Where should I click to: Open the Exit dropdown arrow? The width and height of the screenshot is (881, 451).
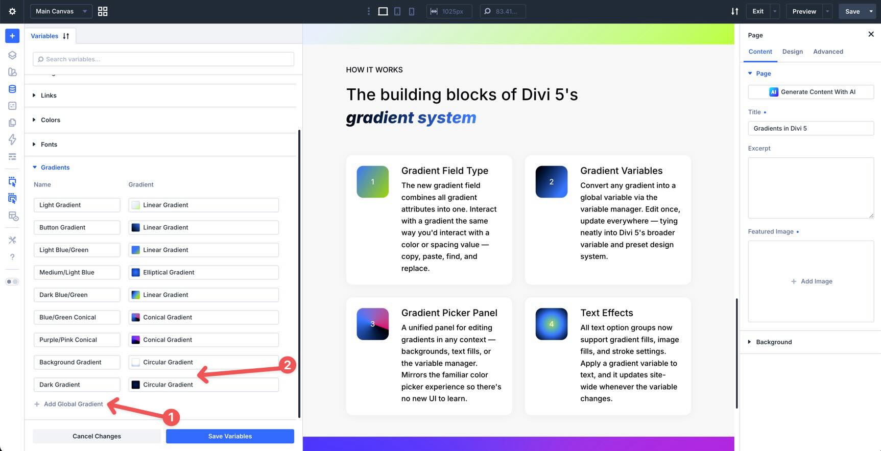point(775,11)
